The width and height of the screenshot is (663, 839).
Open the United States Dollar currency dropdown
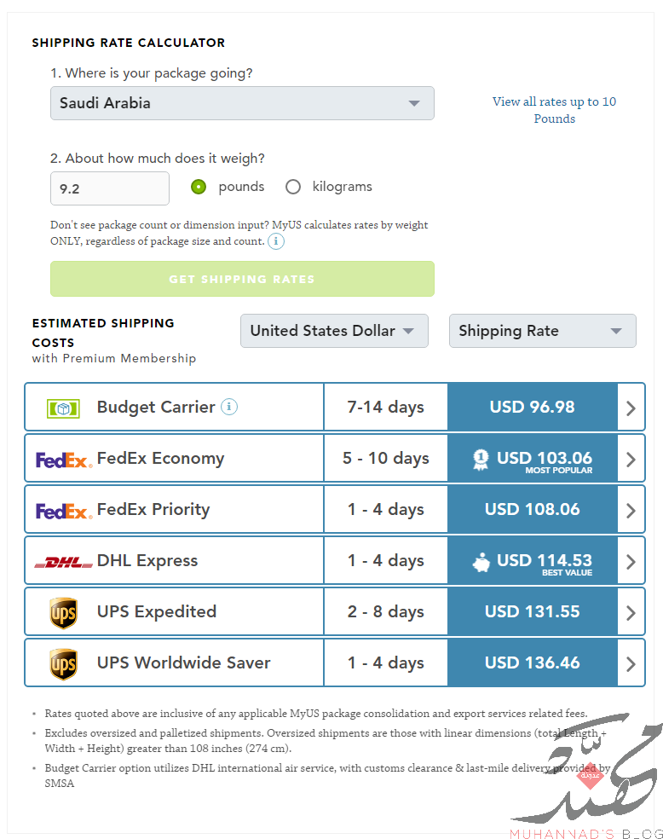click(x=334, y=331)
